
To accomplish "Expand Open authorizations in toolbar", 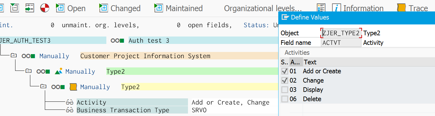I will coord(71,8).
